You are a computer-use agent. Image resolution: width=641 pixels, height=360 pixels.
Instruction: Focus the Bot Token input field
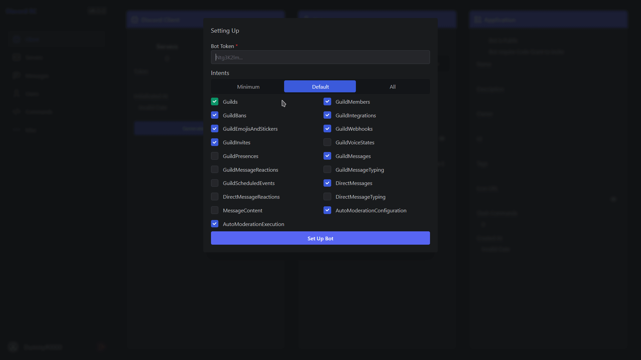coord(320,57)
